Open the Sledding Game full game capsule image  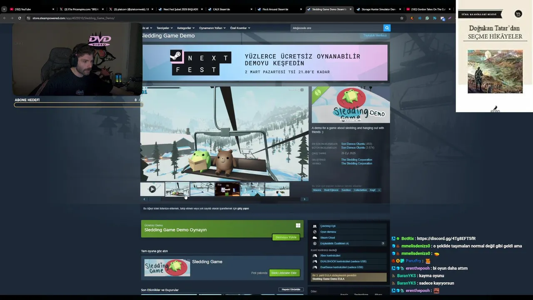(x=167, y=267)
